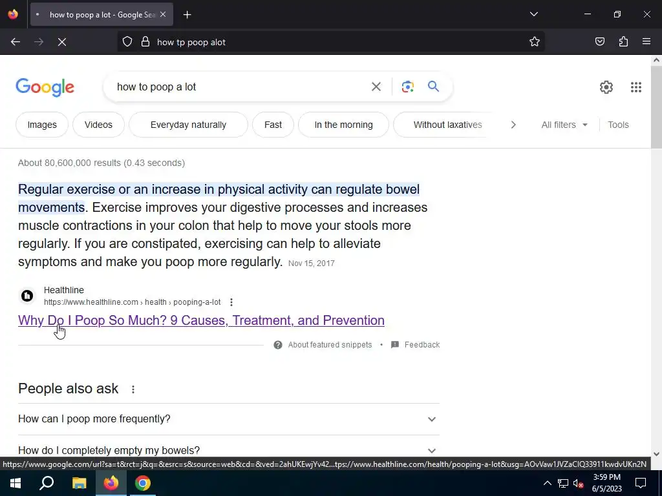Switch to Chrome on the taskbar
This screenshot has height=496, width=662.
click(143, 483)
